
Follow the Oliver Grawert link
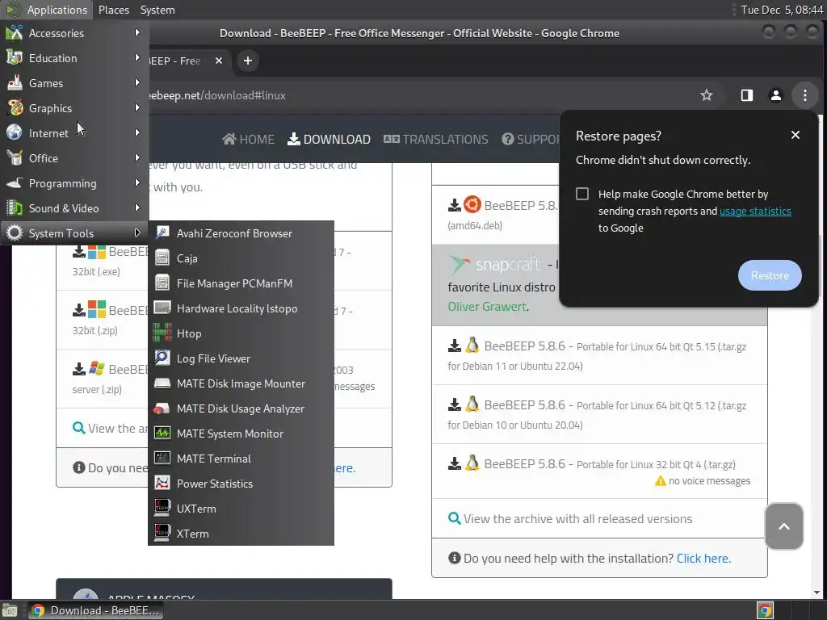[488, 306]
